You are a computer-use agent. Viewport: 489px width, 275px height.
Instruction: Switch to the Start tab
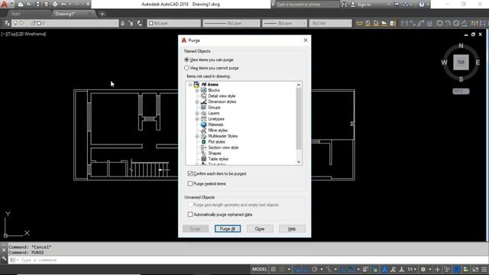[15, 14]
